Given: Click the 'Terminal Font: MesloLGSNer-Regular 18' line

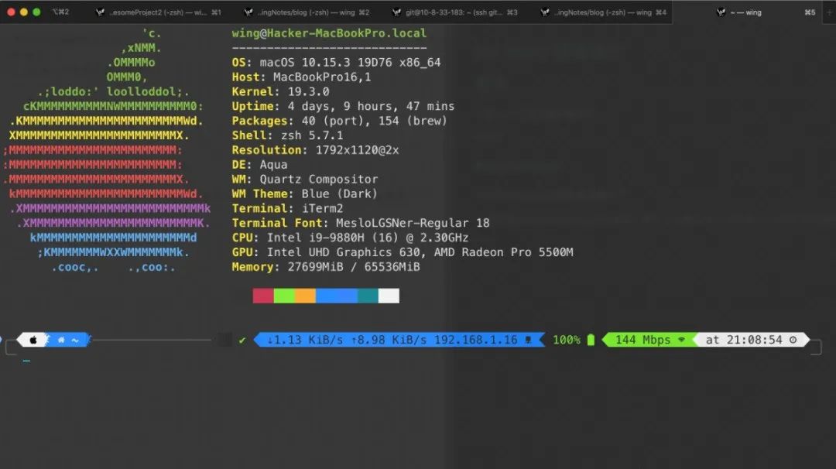Looking at the screenshot, I should (x=361, y=223).
